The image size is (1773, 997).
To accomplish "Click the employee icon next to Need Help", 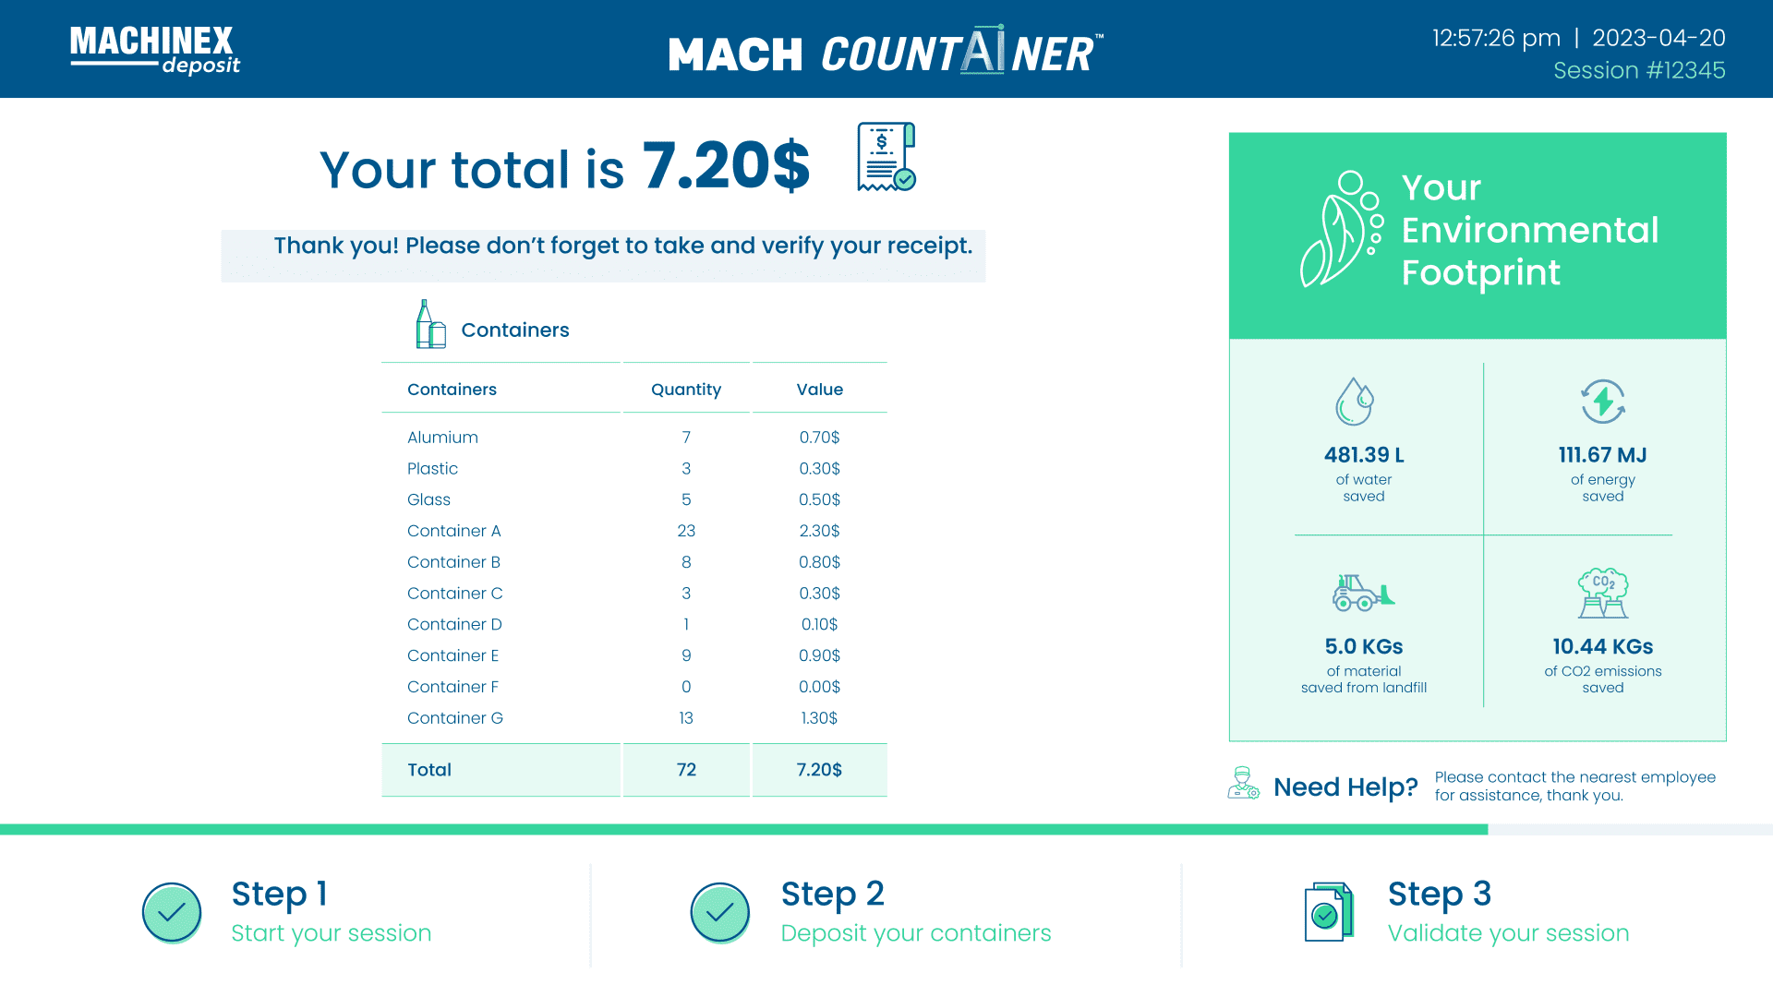I will 1242,784.
